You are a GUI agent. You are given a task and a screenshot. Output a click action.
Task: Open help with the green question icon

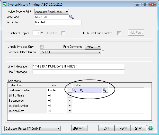point(150,128)
